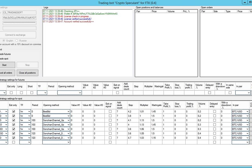Minimize the Trading bot window
252x168 pixels.
pos(245,2)
